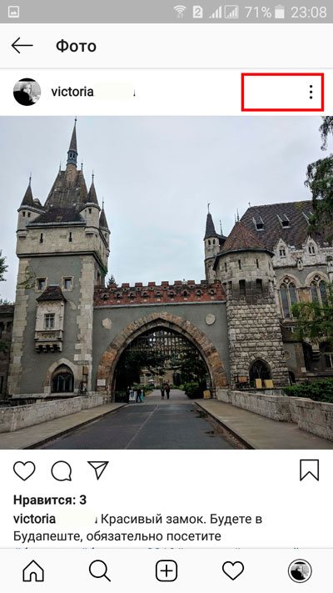Screen dimensions: 333x593
Task: Check the Wi-Fi icon in the status bar
Action: pyautogui.click(x=180, y=12)
